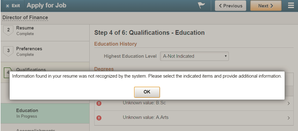Open the Director of Finance job link
Viewport: 298px width, 131px height.
pos(25,18)
